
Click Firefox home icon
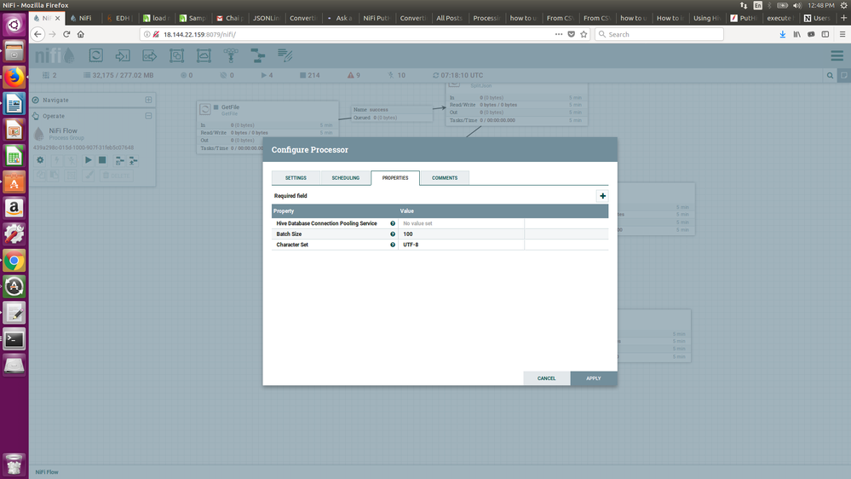(x=81, y=34)
